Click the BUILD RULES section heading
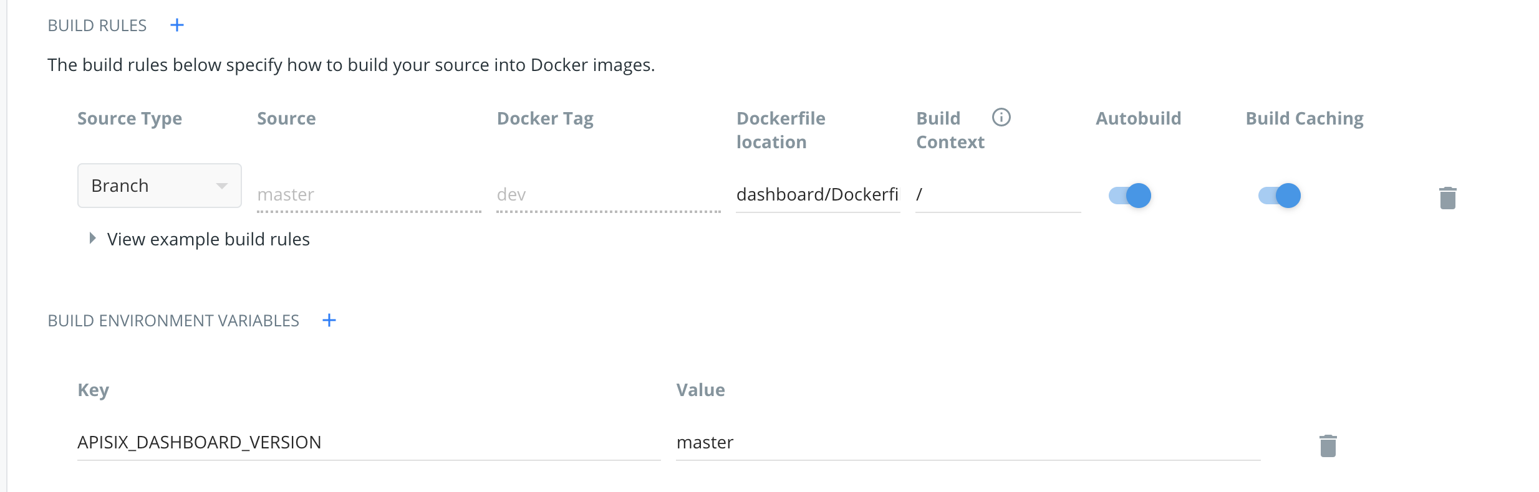 point(97,26)
